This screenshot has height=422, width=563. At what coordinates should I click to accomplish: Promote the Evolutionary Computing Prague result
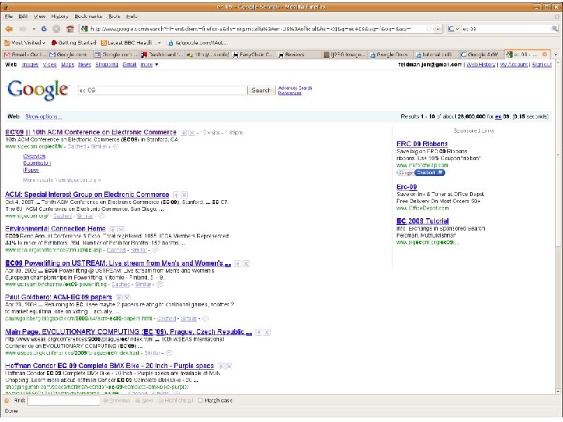point(259,332)
